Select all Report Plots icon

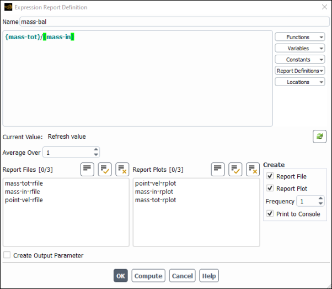point(235,169)
